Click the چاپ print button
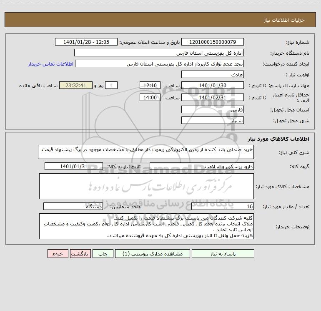 click(x=103, y=254)
